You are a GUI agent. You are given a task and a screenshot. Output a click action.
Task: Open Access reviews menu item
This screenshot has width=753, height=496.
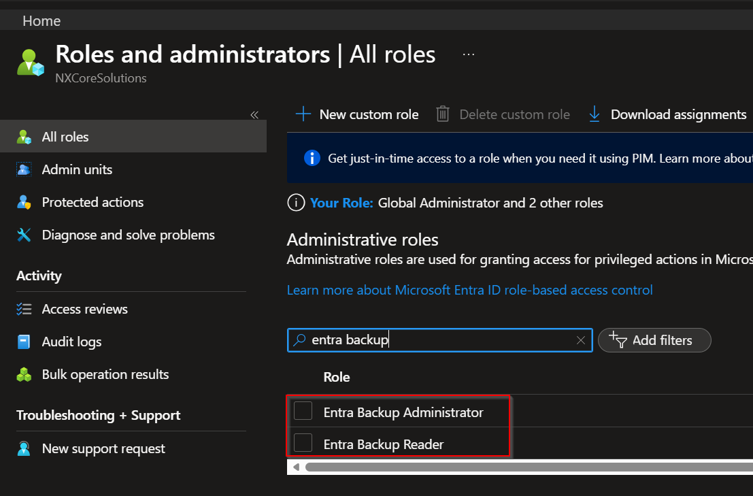coord(84,309)
